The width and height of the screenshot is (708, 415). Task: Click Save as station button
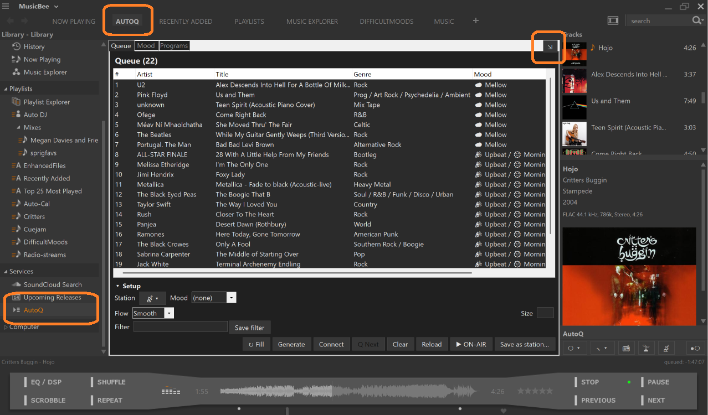click(524, 344)
